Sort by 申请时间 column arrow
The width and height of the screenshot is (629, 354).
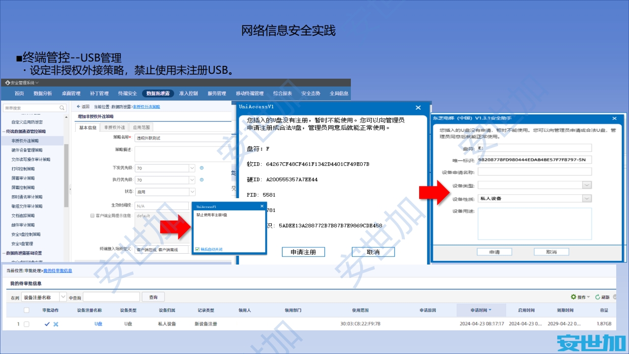pyautogui.click(x=490, y=310)
